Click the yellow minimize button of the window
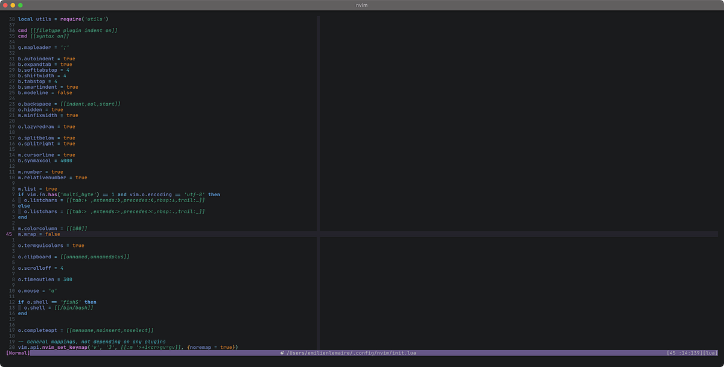Image resolution: width=724 pixels, height=367 pixels. 14,5
